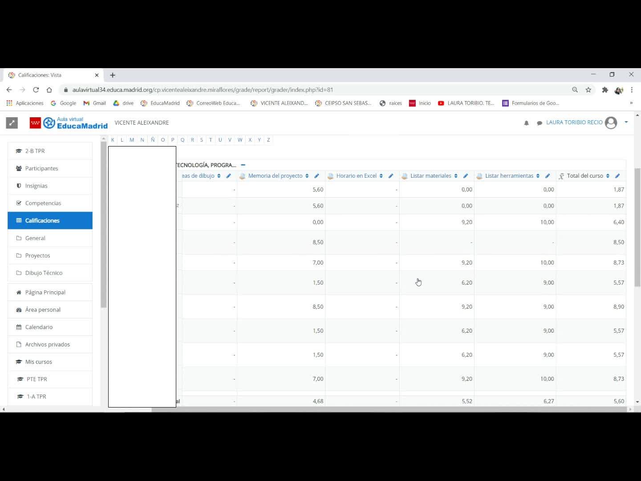Toggle the side navigation drawer icon

(x=12, y=122)
